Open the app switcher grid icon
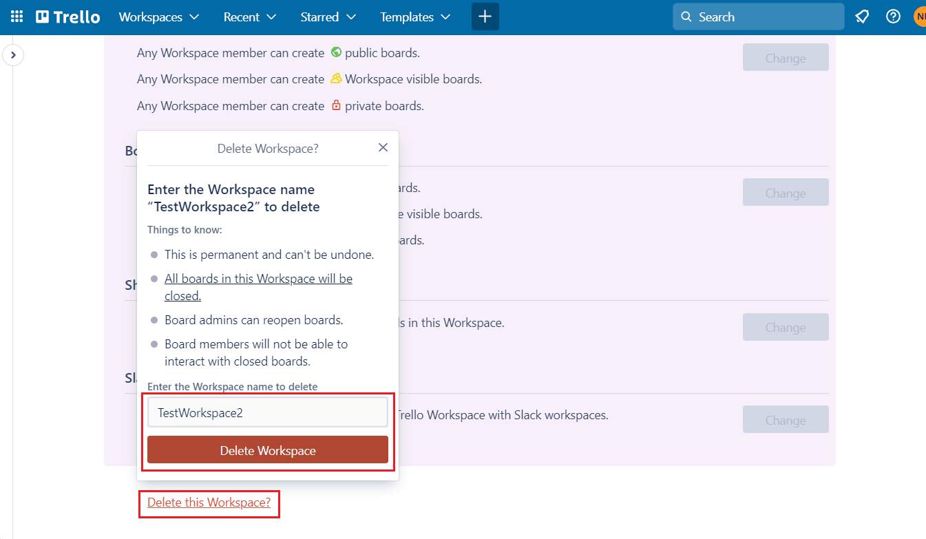926x539 pixels. [x=17, y=17]
